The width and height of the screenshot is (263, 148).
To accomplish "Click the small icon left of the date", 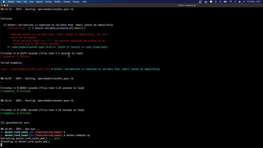I will [244, 2].
